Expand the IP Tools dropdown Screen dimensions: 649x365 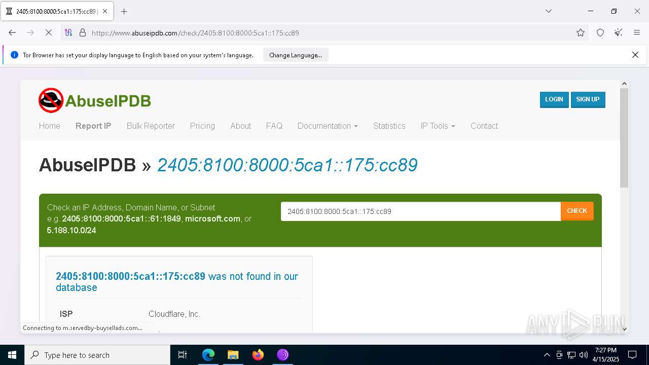coord(438,126)
